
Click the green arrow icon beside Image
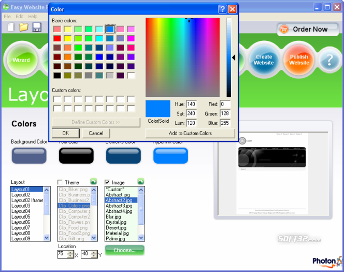click(x=140, y=181)
